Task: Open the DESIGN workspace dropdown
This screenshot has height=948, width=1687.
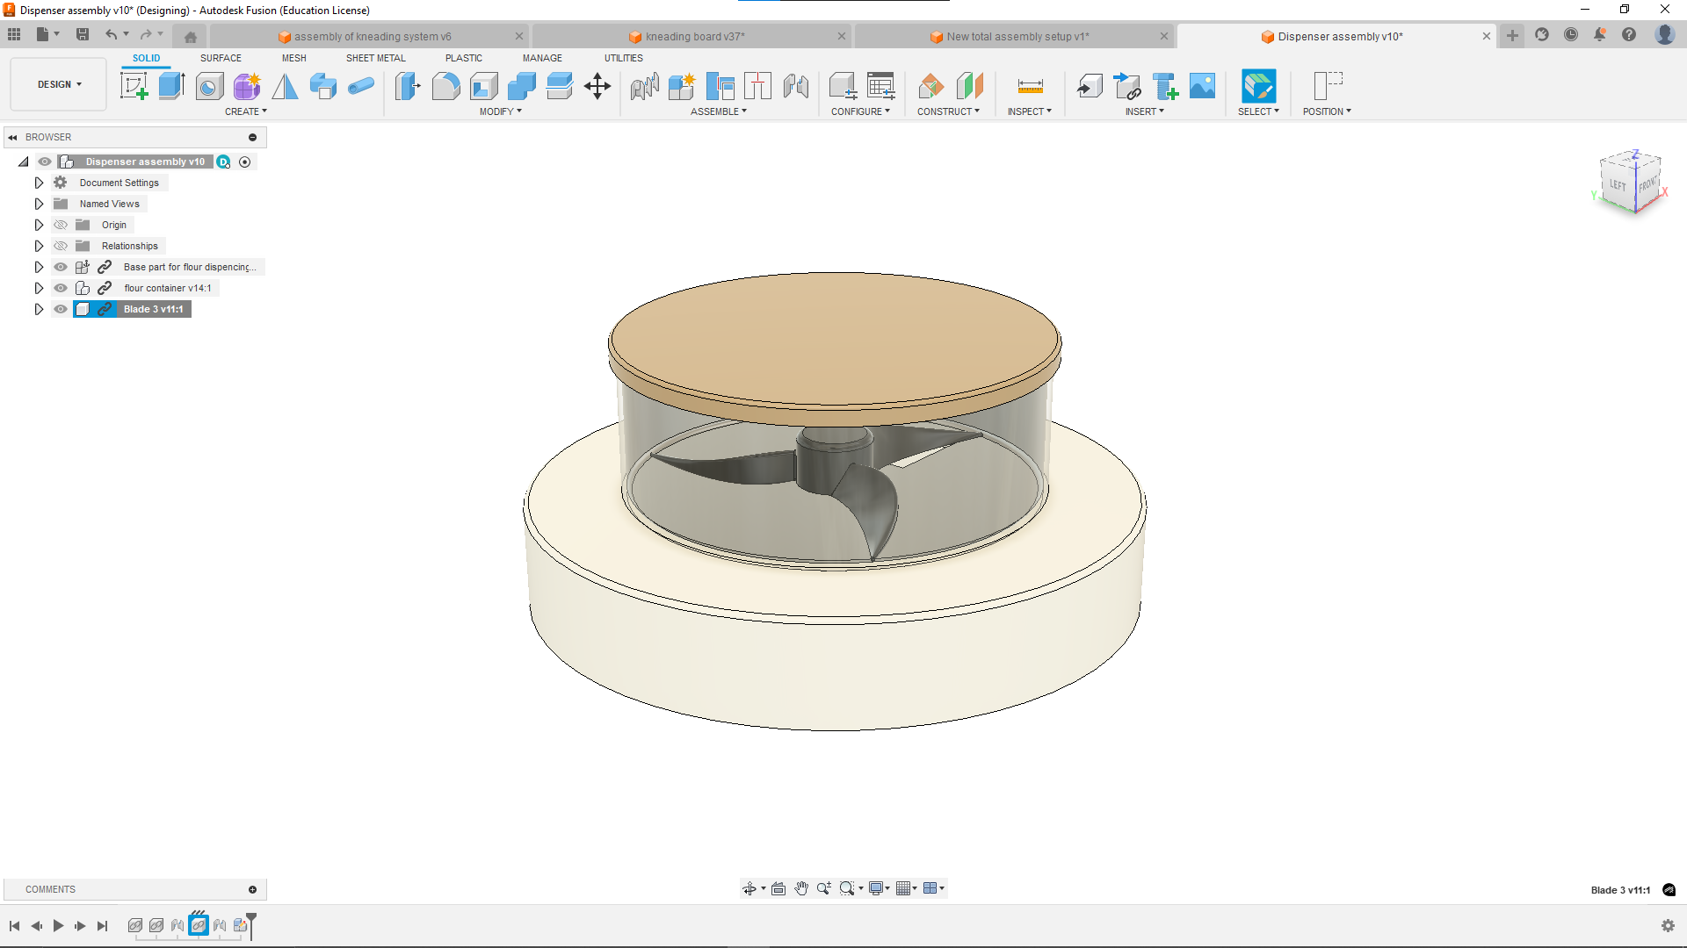Action: [x=59, y=84]
